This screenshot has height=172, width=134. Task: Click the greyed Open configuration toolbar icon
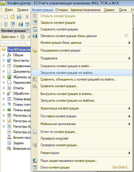coord(6,24)
